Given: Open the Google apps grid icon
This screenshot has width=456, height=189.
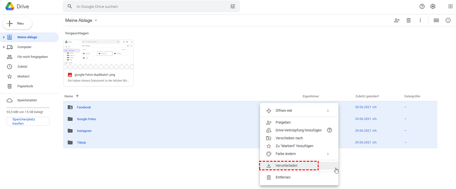Looking at the screenshot, I should point(450,6).
